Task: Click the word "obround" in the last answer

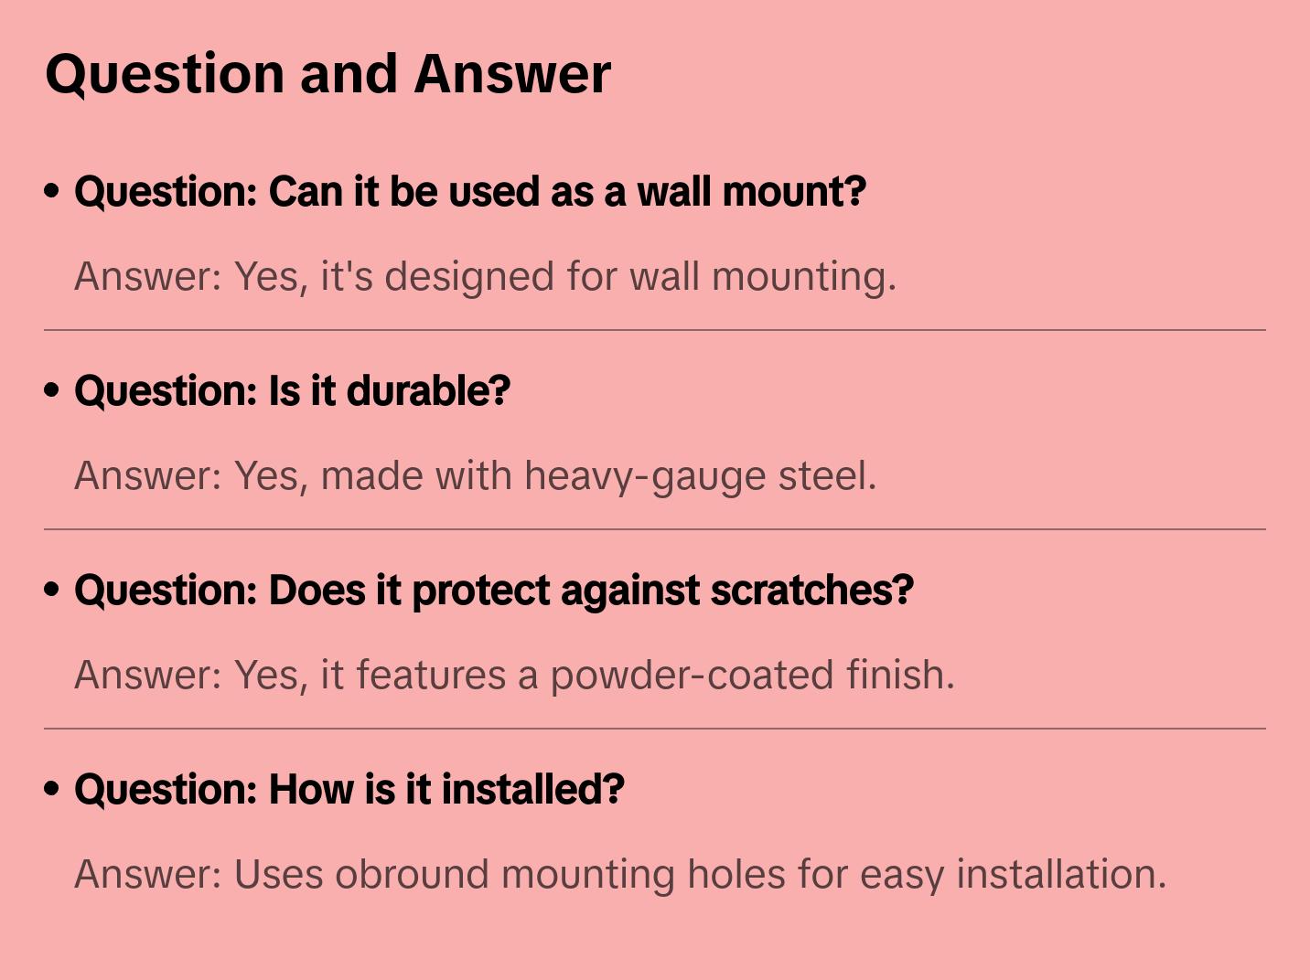Action: click(x=413, y=875)
